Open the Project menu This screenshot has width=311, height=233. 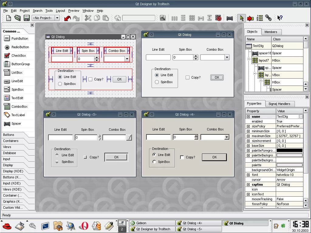click(25, 11)
